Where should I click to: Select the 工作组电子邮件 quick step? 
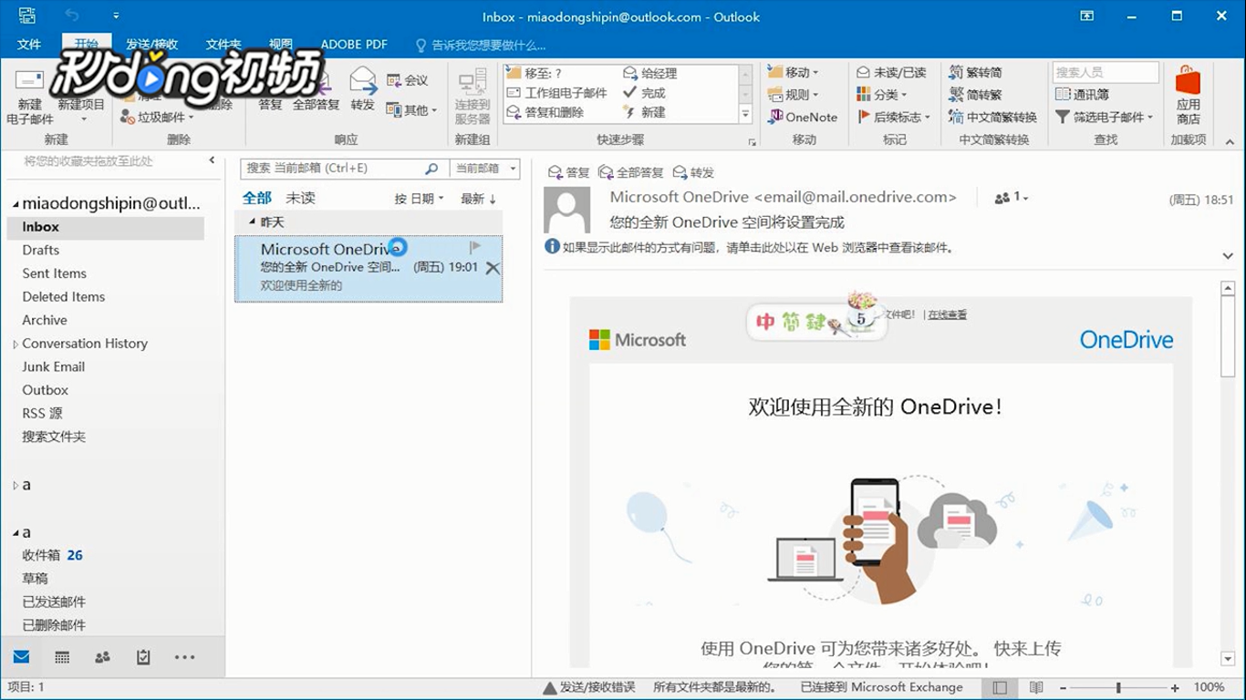point(557,93)
